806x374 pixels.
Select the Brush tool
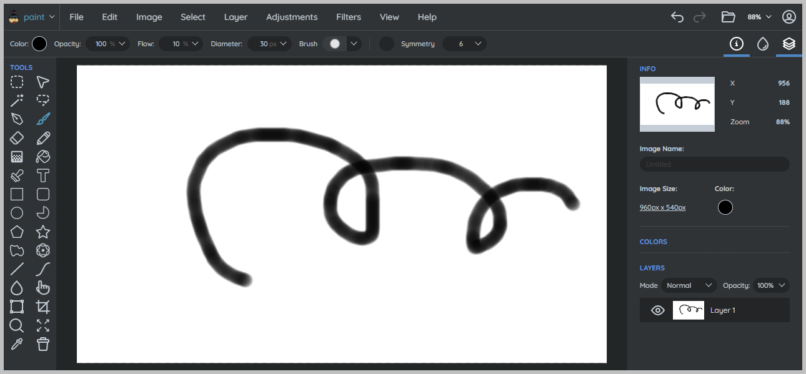42,119
